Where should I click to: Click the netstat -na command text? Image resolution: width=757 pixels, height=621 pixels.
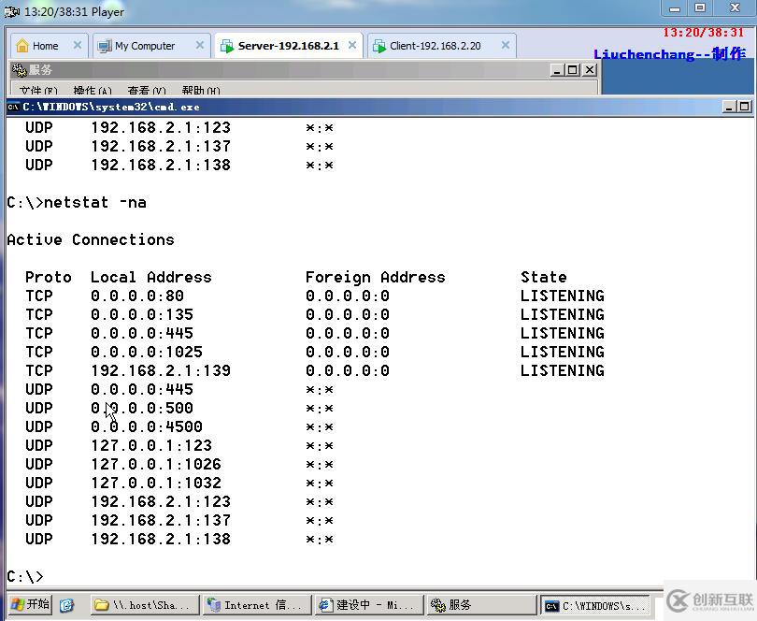[95, 202]
